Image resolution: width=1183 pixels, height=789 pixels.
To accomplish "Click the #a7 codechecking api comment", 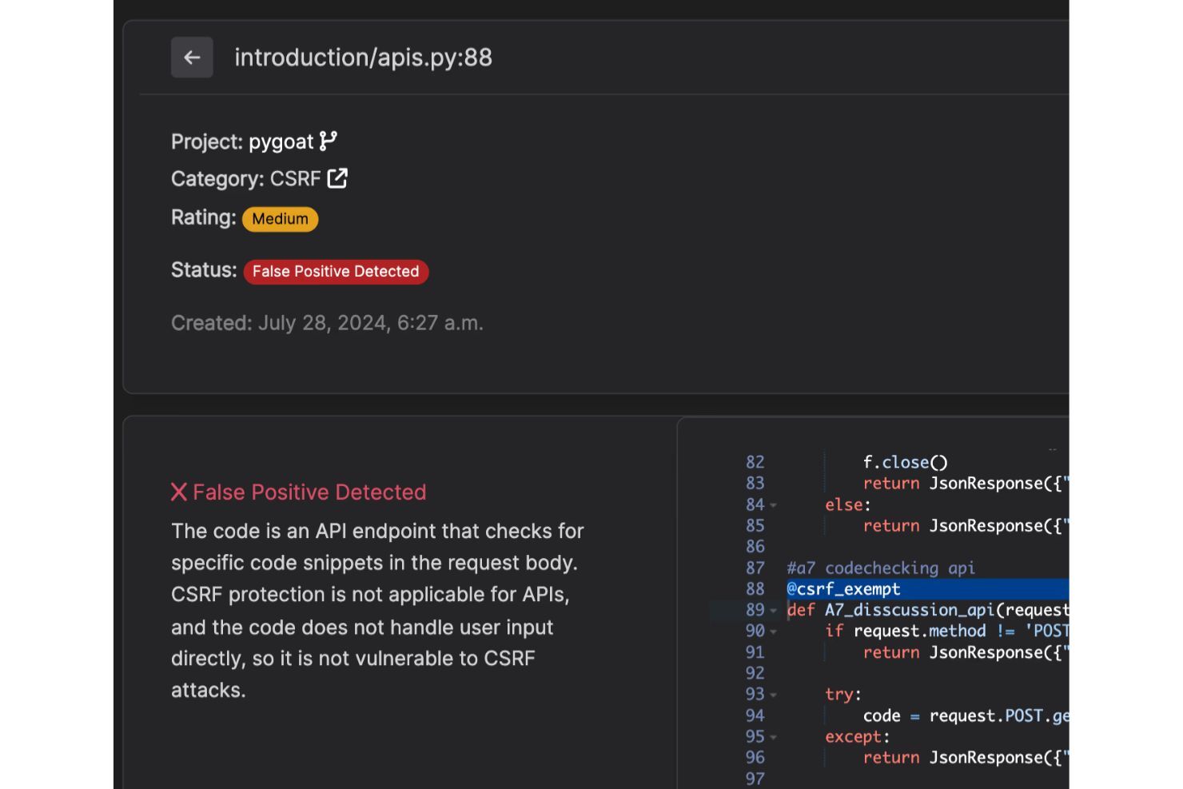I will (880, 568).
